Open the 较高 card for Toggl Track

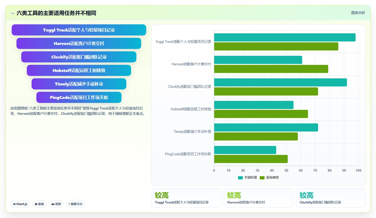186,198
